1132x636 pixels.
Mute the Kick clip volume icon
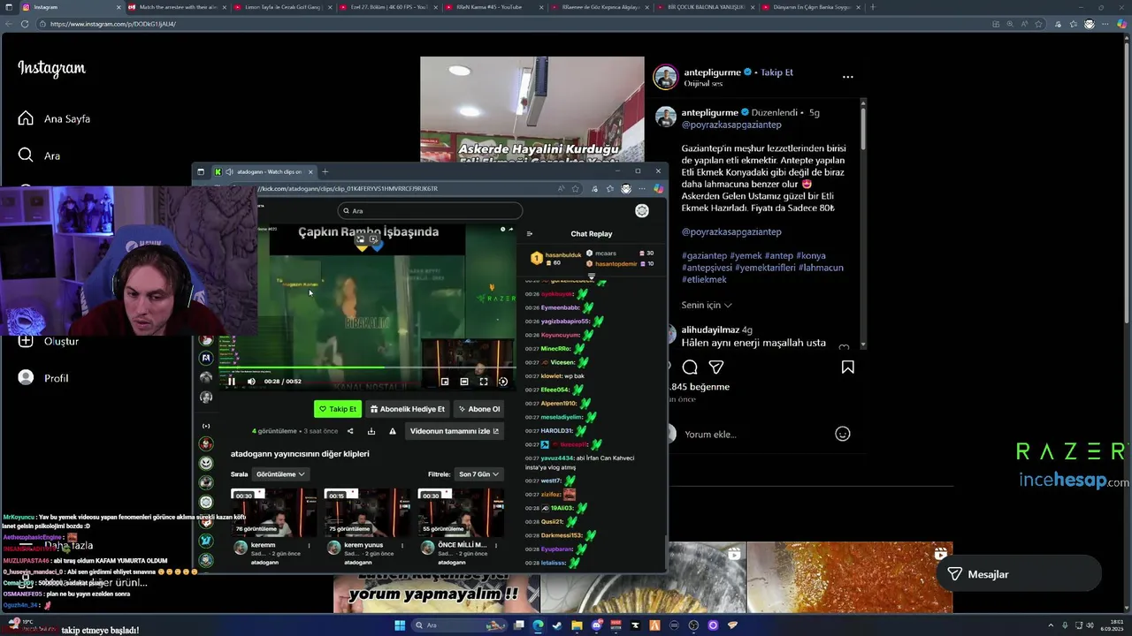pyautogui.click(x=251, y=382)
